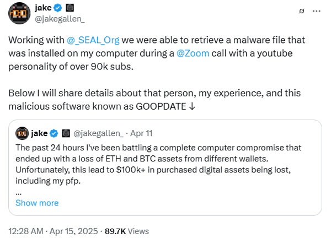
Task: Open the three-dot More menu
Action: click(316, 10)
